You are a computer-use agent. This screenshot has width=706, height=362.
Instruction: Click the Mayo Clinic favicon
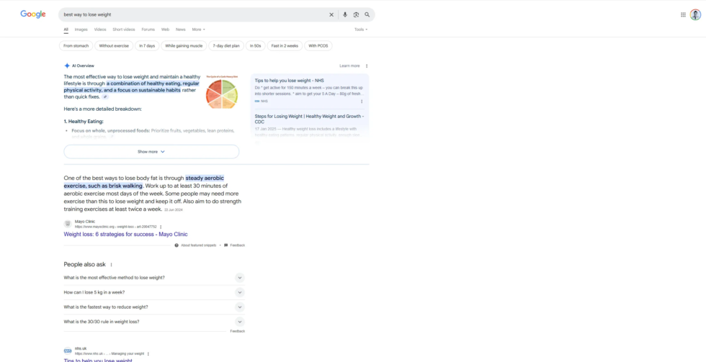click(x=68, y=224)
